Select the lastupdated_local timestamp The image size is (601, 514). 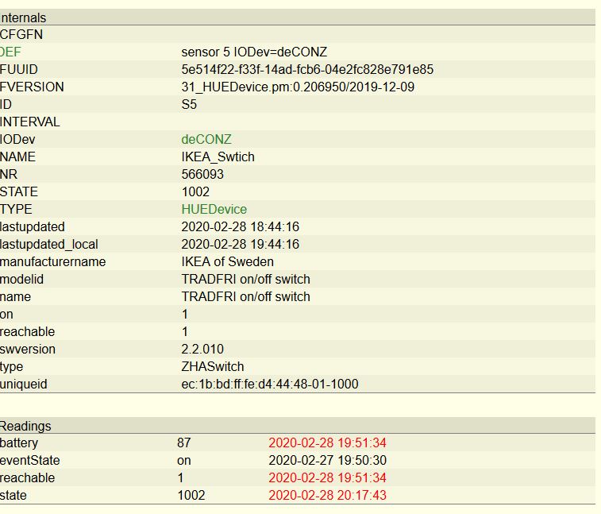(x=241, y=245)
